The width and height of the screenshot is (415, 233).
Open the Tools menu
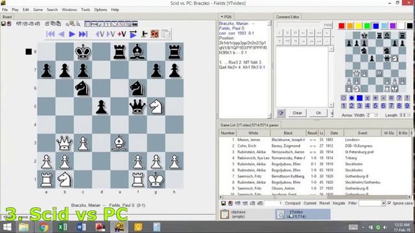pos(86,10)
